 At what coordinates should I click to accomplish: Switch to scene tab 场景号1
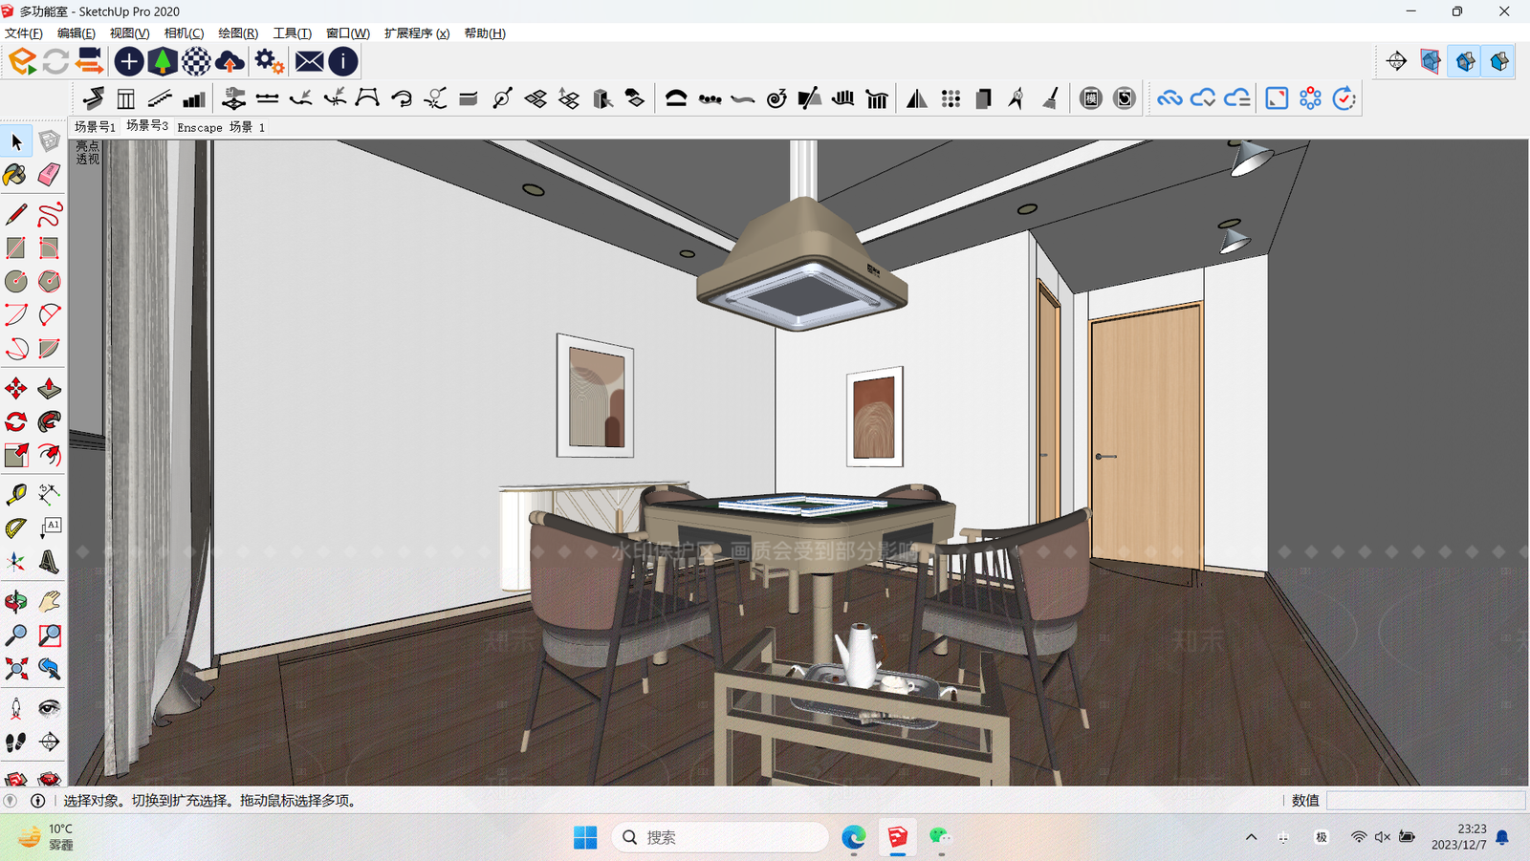(x=95, y=126)
